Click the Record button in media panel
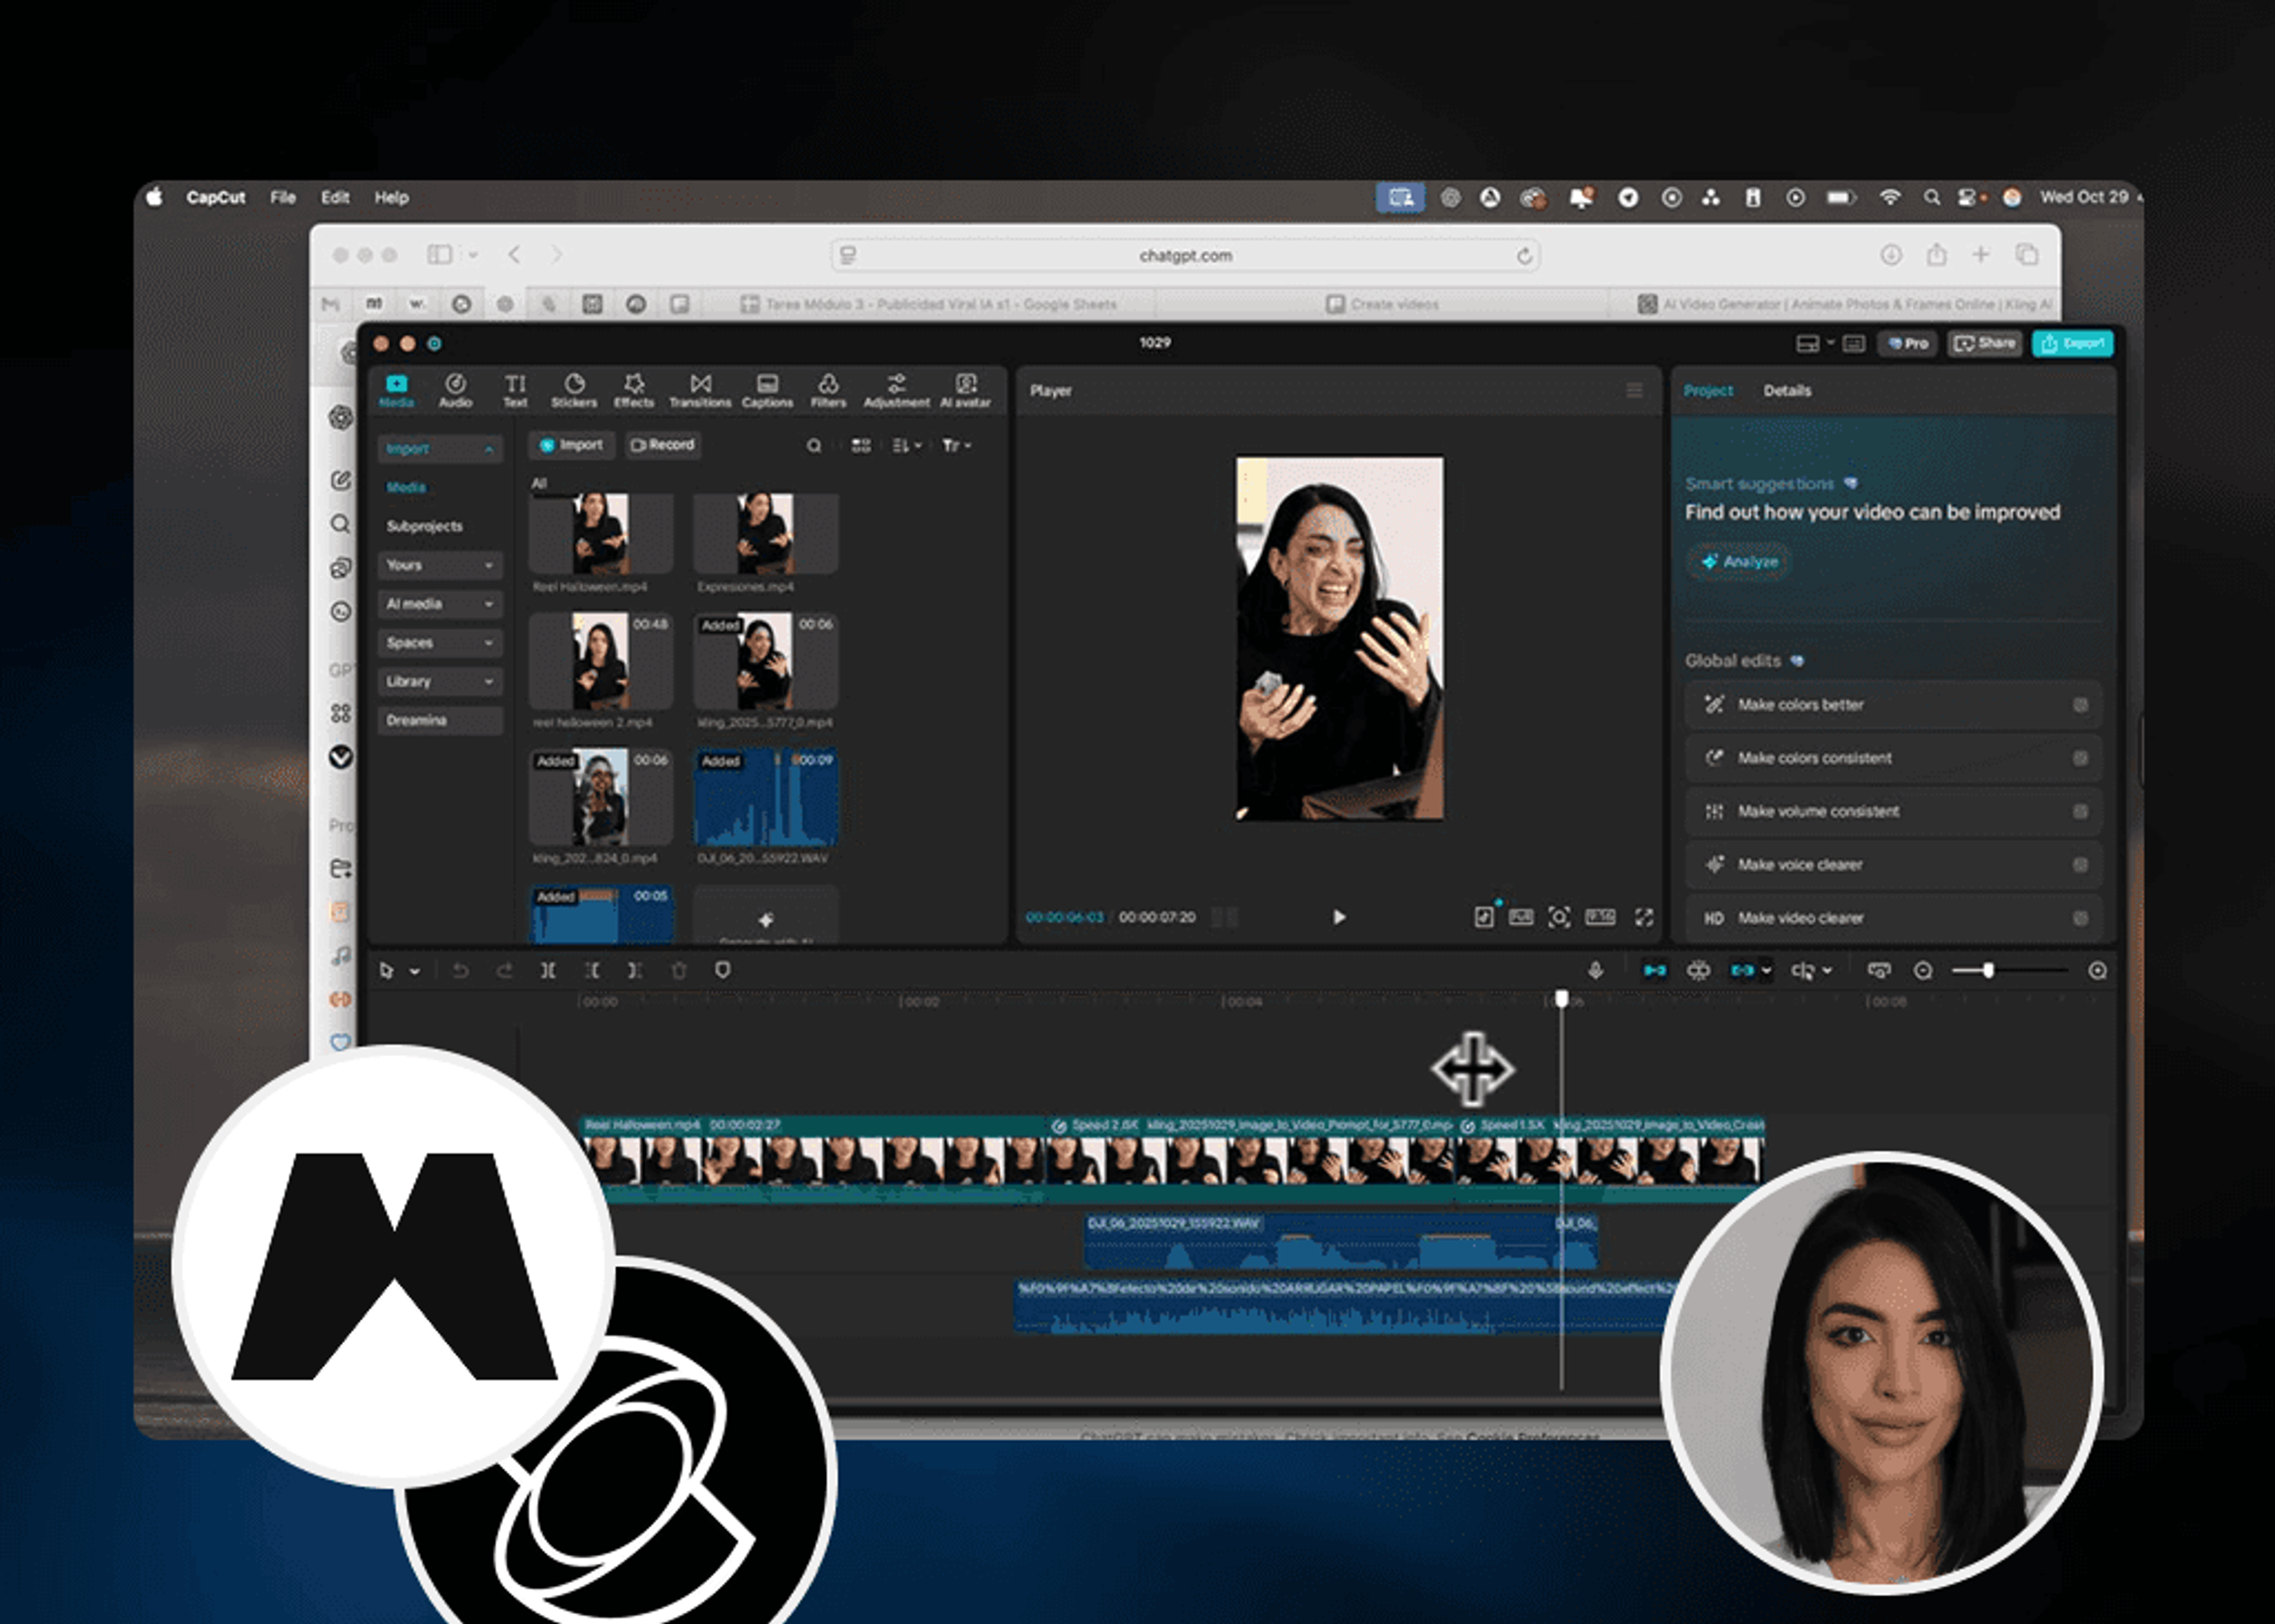Viewport: 2275px width, 1624px height. coord(662,445)
